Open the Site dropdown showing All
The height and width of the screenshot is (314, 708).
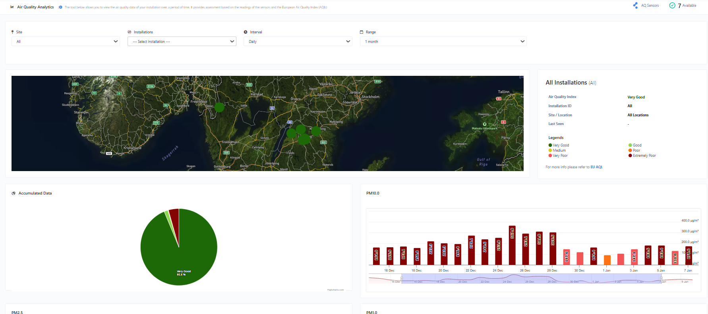[66, 41]
